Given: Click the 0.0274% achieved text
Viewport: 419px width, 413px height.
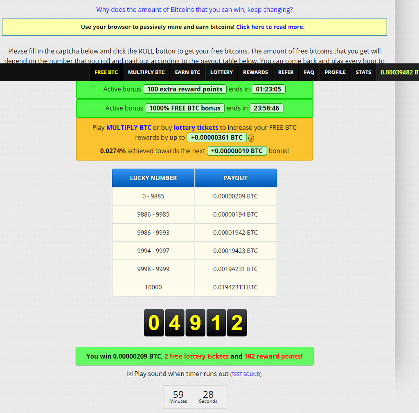Looking at the screenshot, I should (x=113, y=151).
